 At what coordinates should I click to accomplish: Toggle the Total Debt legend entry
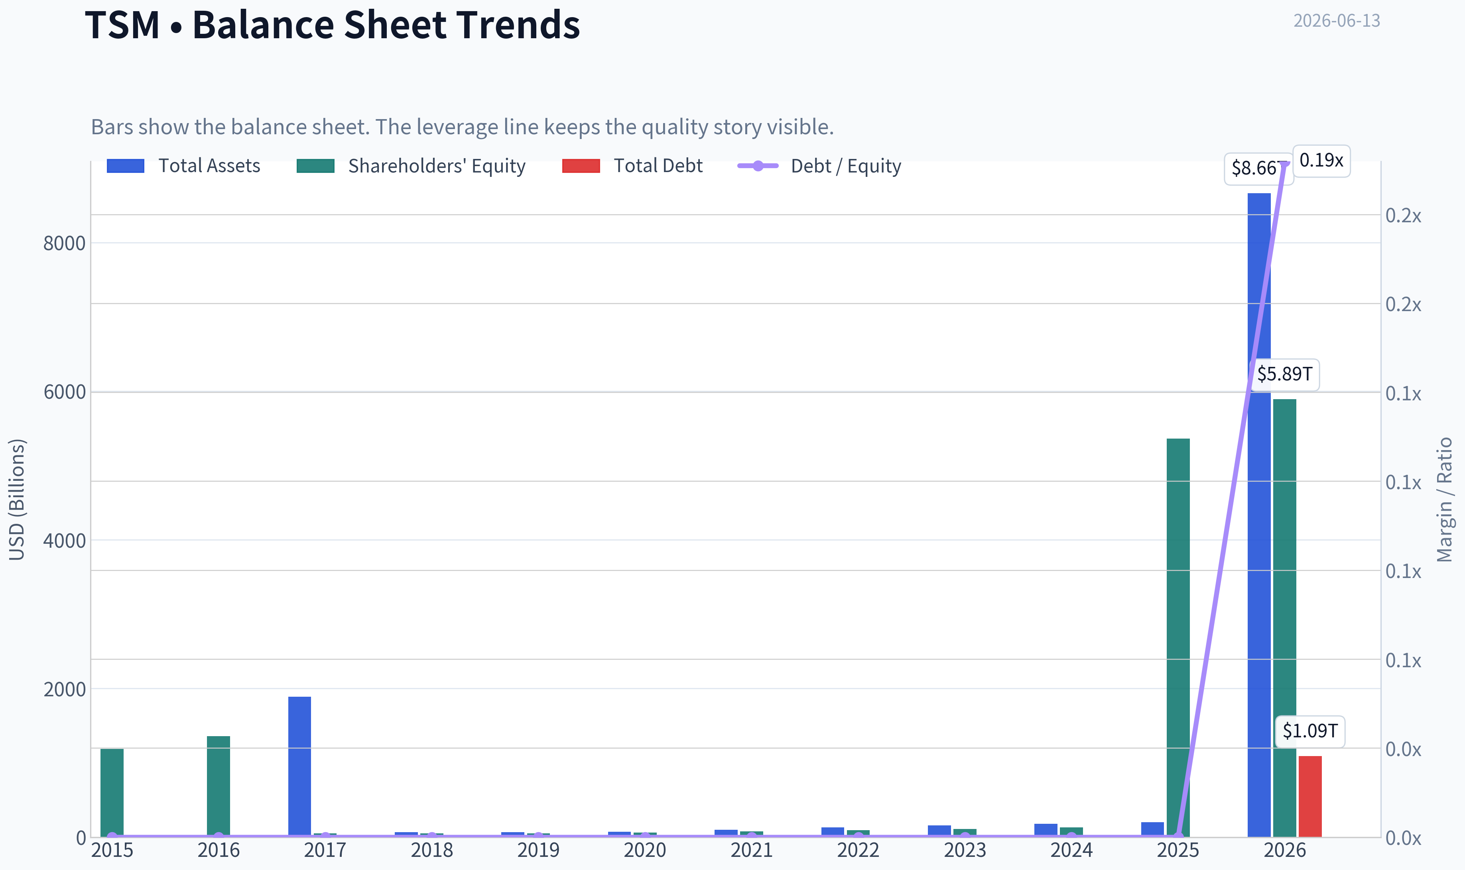[632, 166]
